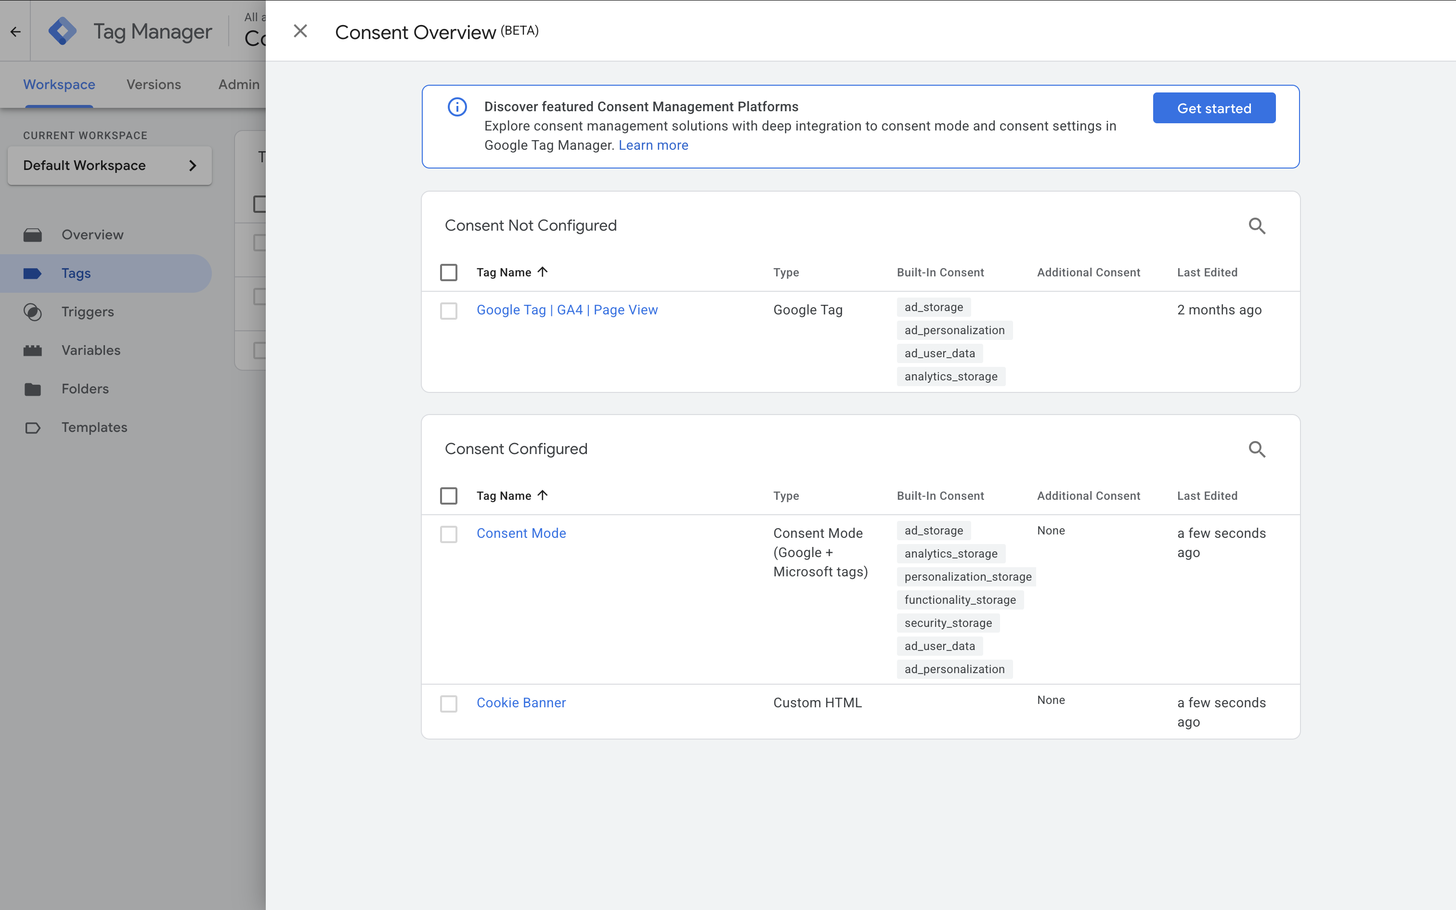Search the Consent Not Configured table

click(x=1257, y=226)
